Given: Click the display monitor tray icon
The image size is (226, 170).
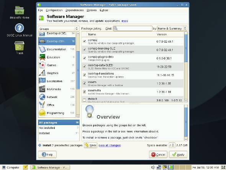Looking at the screenshot, I should coord(164,167).
